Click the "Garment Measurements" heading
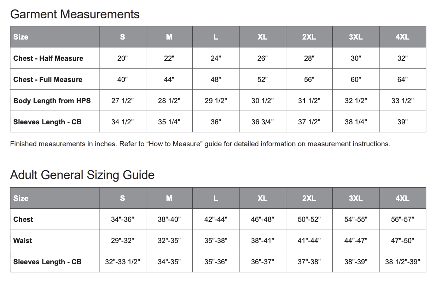442x284 pixels. pos(75,14)
